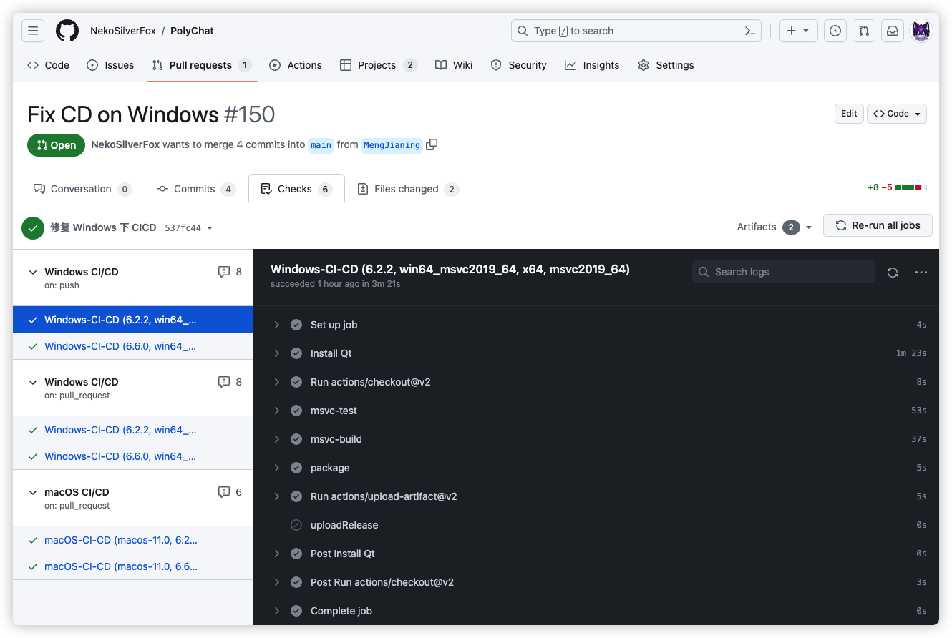Switch to the Files changed tab
Viewport: 952px width, 638px height.
pos(408,189)
